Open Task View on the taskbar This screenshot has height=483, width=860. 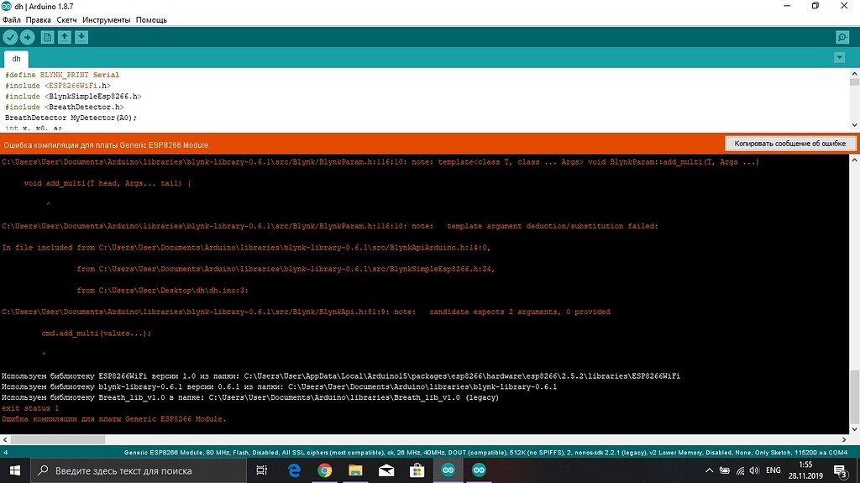tap(262, 470)
